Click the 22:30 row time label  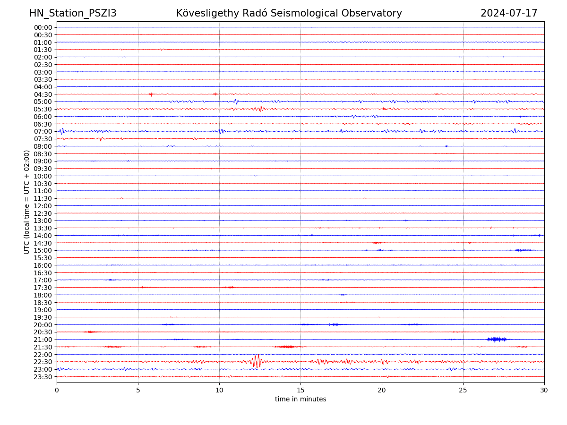coord(43,362)
